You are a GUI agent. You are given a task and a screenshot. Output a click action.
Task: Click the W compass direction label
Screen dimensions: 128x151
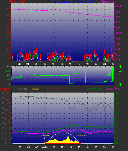pos(120,71)
